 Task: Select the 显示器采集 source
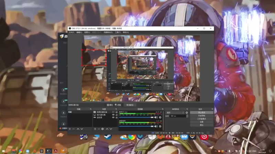101,115
